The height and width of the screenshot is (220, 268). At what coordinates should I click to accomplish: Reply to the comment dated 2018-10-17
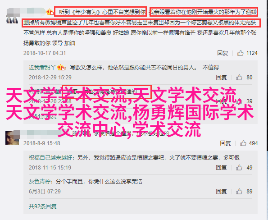point(223,53)
